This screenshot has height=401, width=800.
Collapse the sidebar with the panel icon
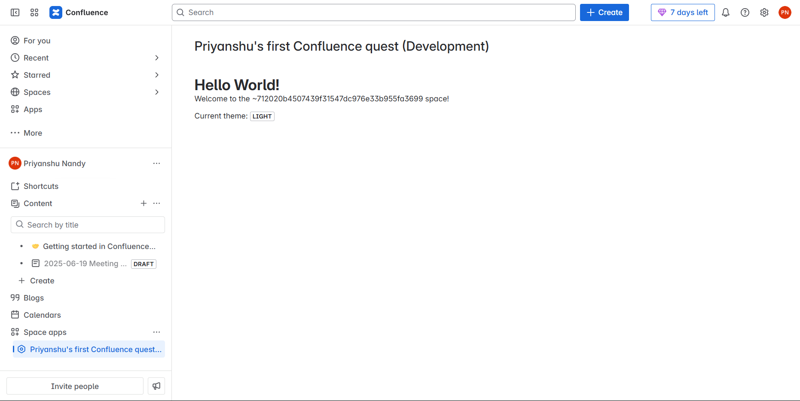(15, 12)
